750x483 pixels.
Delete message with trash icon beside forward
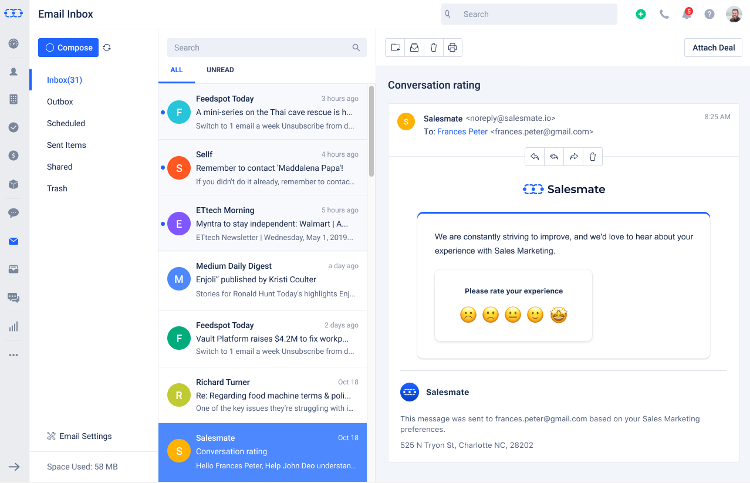[593, 157]
